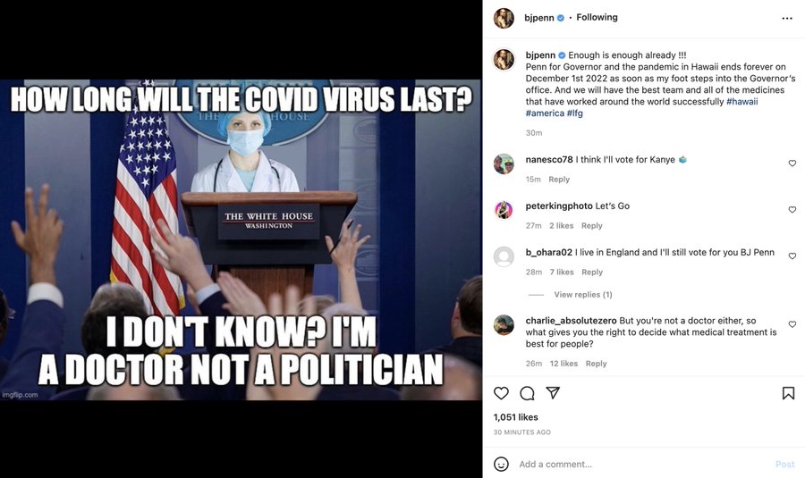
Task: Like peterkingphoto's Let's Go comment
Action: 792,209
